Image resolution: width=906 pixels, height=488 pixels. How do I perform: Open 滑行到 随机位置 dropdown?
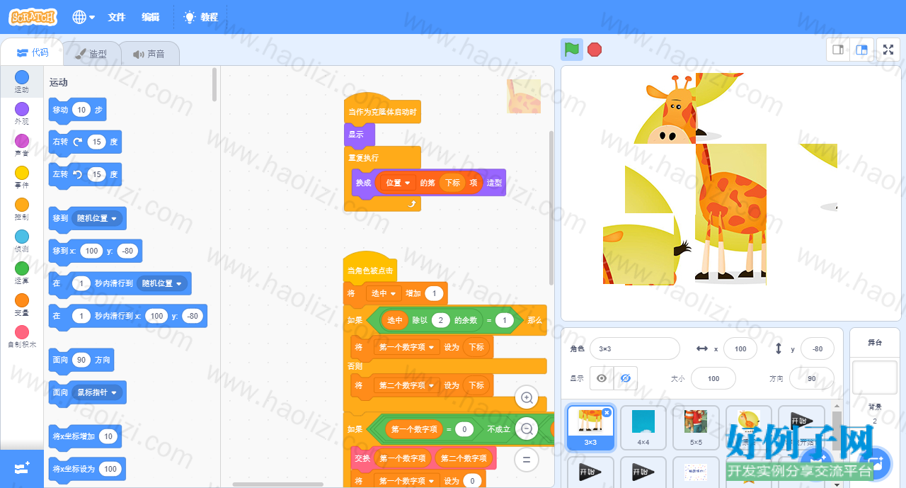pos(162,283)
